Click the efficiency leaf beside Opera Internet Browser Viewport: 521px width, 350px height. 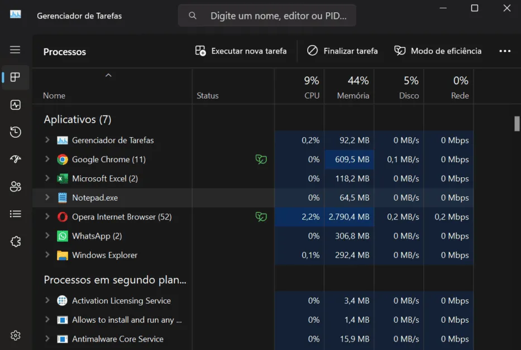(x=261, y=217)
